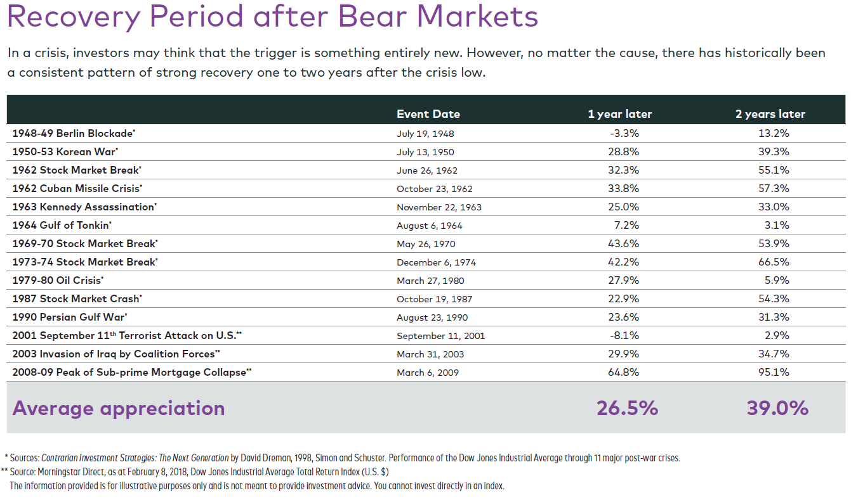Image resolution: width=851 pixels, height=500 pixels.
Task: Click the "1 year later" column header
Action: [619, 114]
